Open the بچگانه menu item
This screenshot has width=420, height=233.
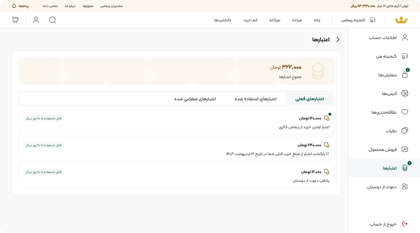(x=275, y=20)
